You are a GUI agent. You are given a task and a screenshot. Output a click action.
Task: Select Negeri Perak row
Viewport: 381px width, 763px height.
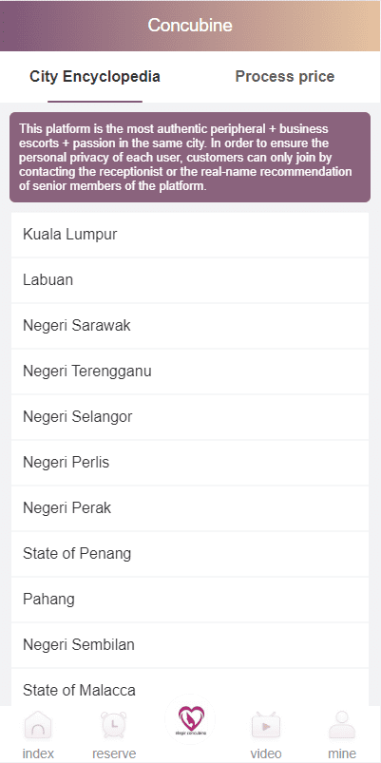click(190, 508)
